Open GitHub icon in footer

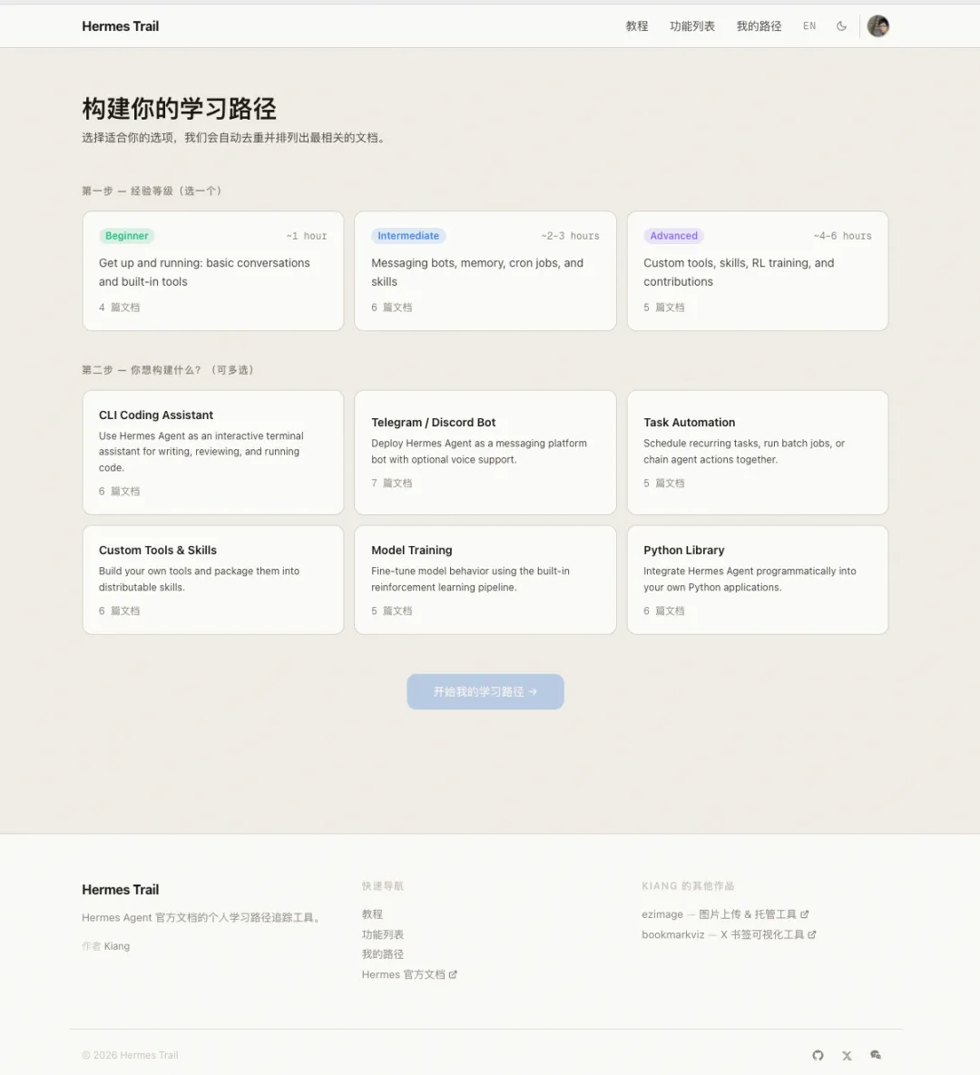[818, 1055]
